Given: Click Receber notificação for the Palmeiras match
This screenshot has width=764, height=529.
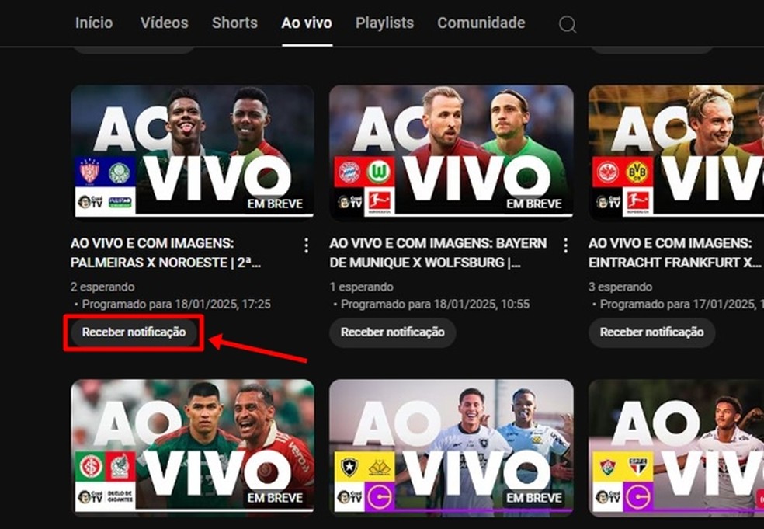Looking at the screenshot, I should point(133,332).
